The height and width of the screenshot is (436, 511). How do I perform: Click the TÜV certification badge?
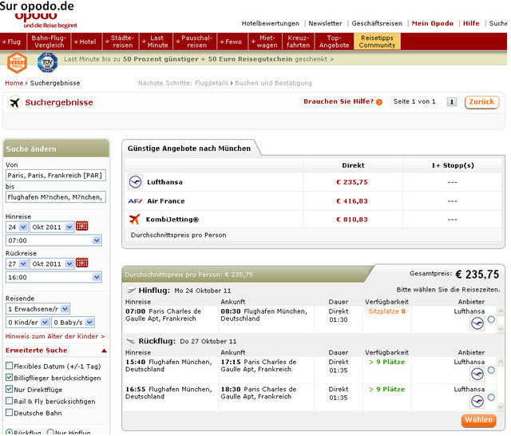coord(46,62)
